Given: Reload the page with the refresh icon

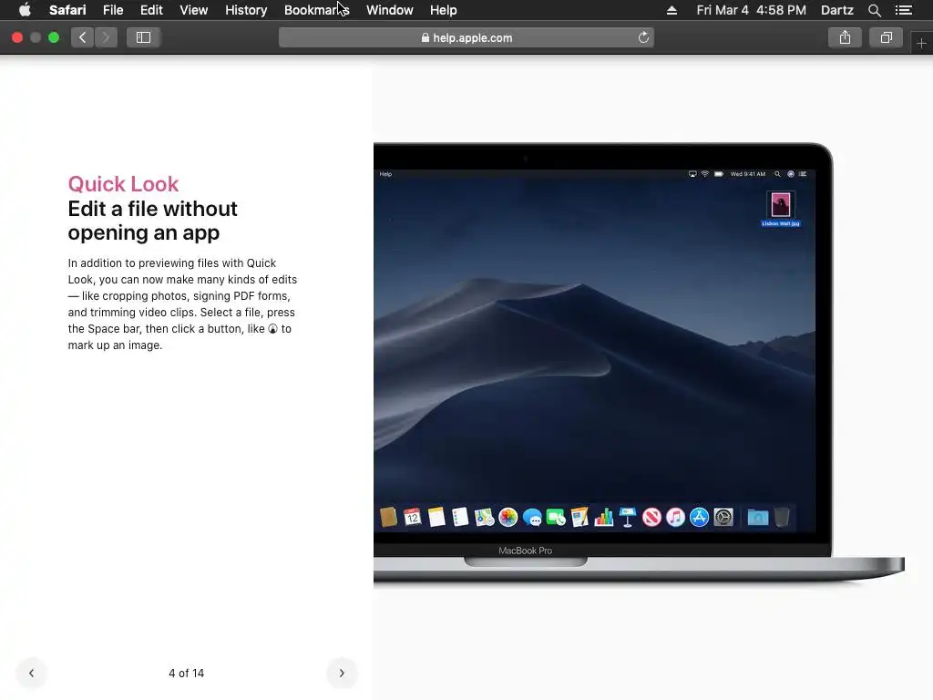Looking at the screenshot, I should 643,37.
